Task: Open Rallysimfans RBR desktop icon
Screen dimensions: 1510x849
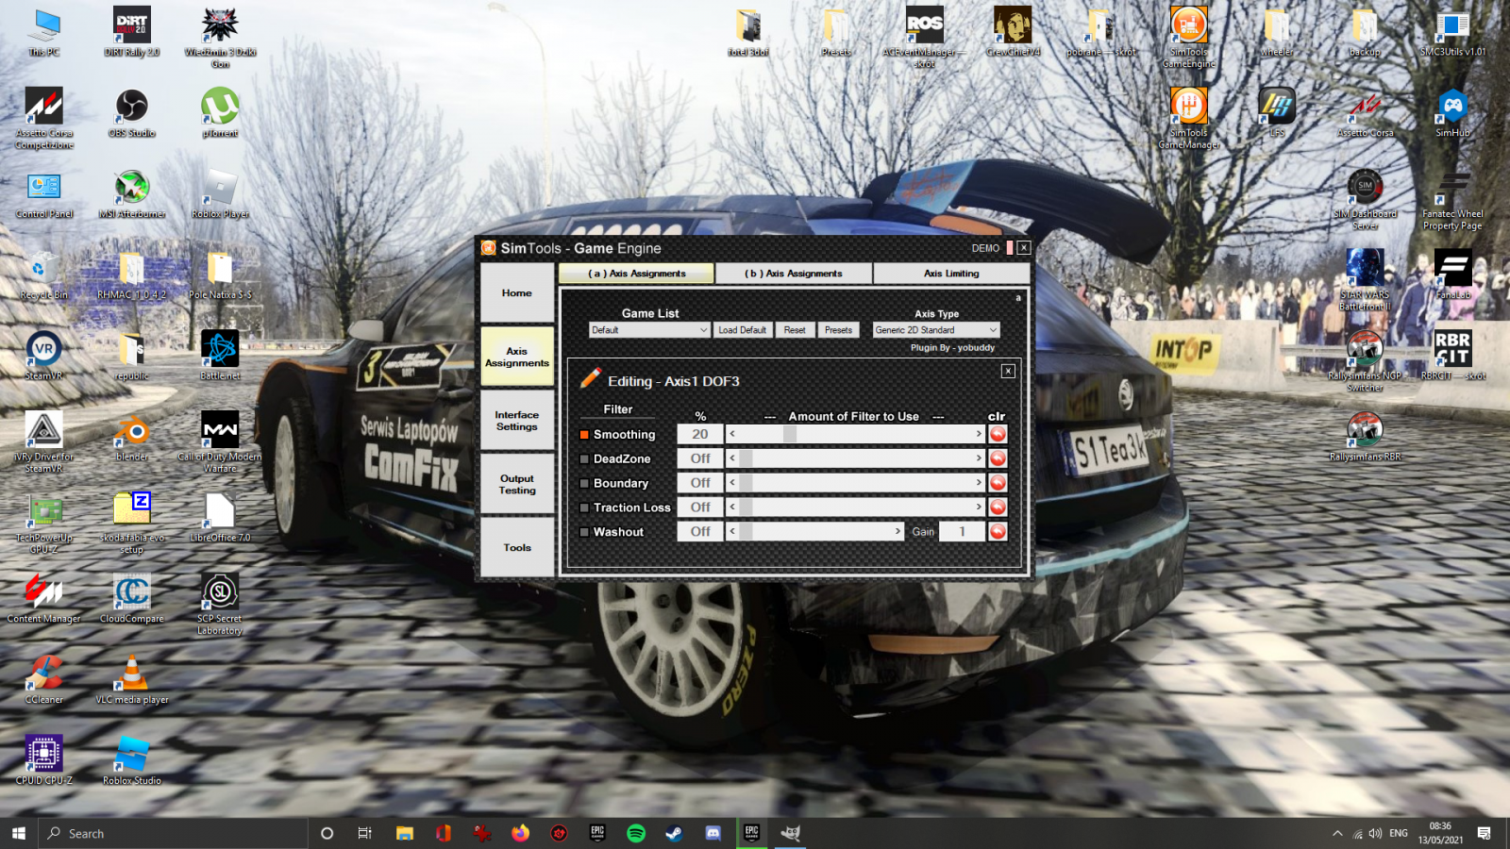Action: coord(1365,437)
